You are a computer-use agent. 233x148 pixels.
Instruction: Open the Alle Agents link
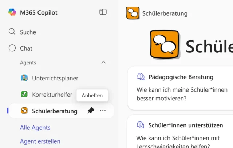point(35,128)
